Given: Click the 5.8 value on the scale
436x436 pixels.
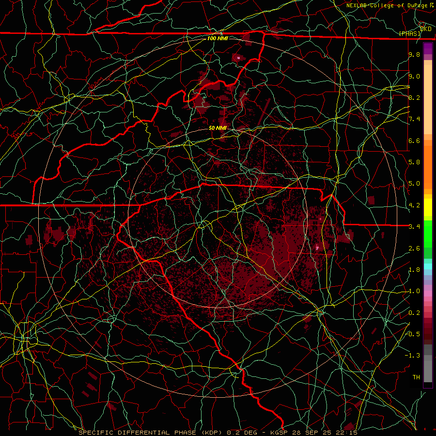Looking at the screenshot, I should click(x=414, y=162).
